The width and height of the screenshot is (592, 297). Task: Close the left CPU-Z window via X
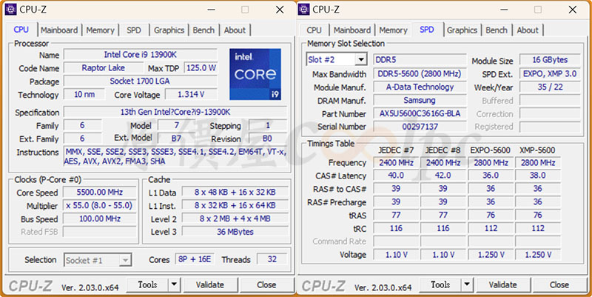(x=280, y=10)
